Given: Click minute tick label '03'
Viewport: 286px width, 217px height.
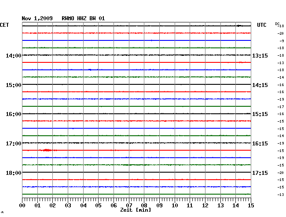Looking at the screenshot, I should 68,206.
